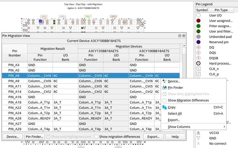Choose Export in the context menu

174,120
